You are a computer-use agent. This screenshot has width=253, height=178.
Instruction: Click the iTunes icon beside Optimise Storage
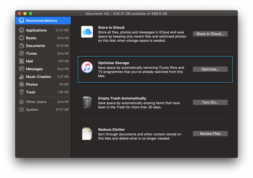click(87, 67)
